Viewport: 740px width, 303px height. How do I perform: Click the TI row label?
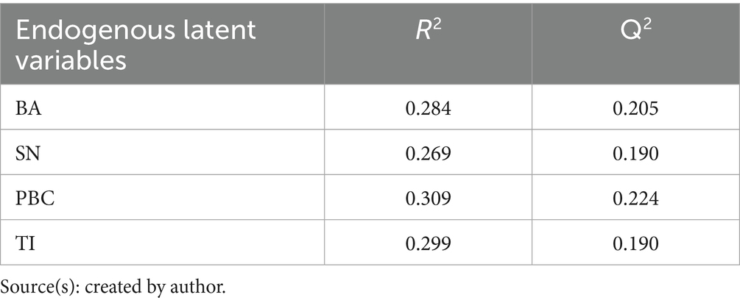point(25,243)
